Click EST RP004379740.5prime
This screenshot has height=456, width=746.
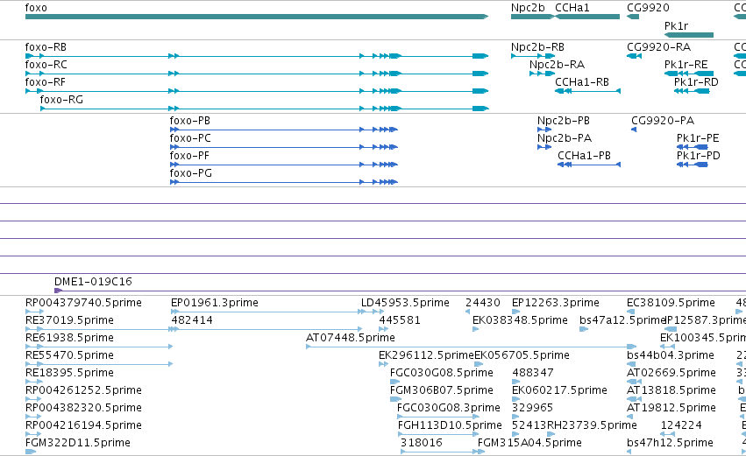[x=83, y=303]
